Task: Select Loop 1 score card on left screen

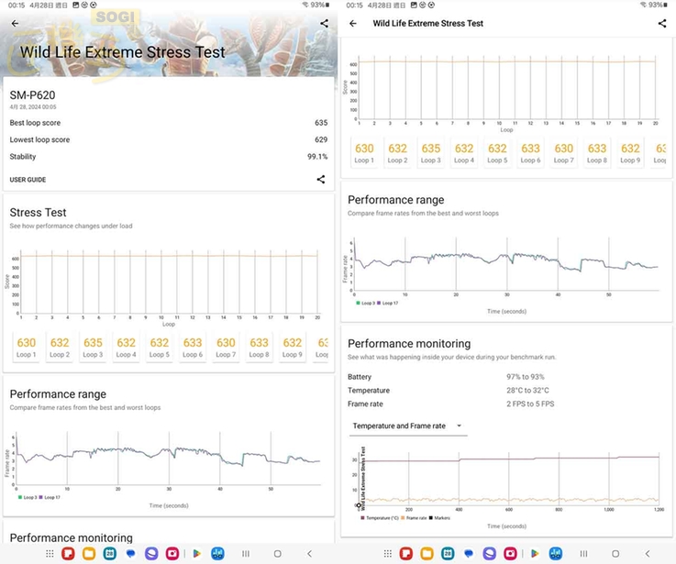Action: pyautogui.click(x=27, y=347)
